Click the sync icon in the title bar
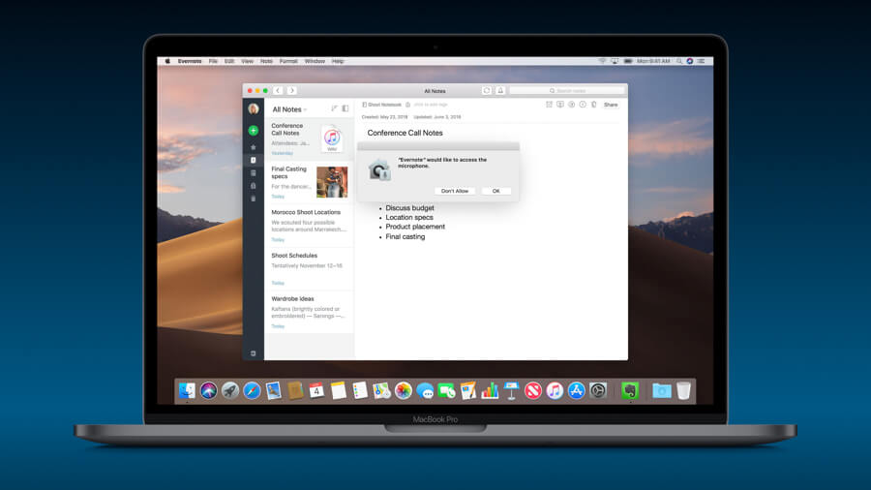This screenshot has height=490, width=871. [487, 91]
